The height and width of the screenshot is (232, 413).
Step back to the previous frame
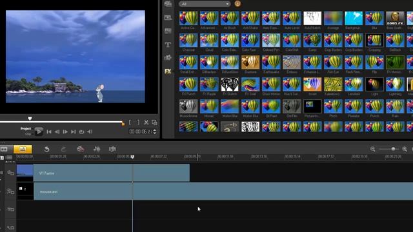pos(57,131)
